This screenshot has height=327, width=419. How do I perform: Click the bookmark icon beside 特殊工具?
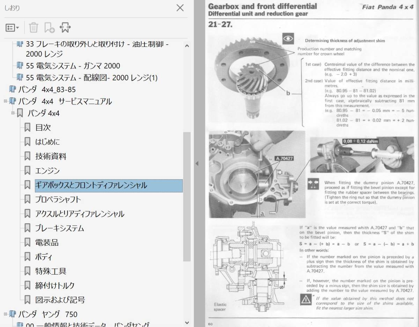[28, 271]
